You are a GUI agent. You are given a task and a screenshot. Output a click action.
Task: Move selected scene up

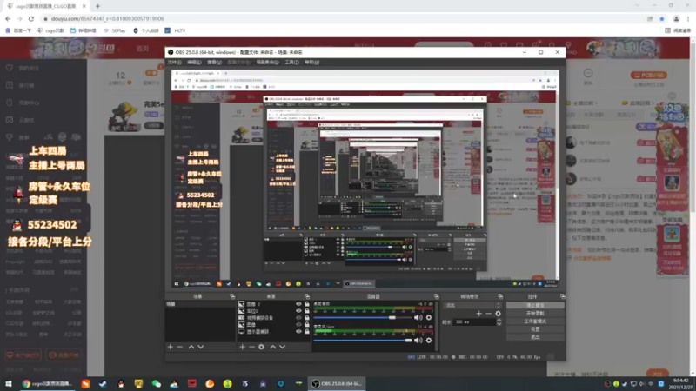pos(191,347)
